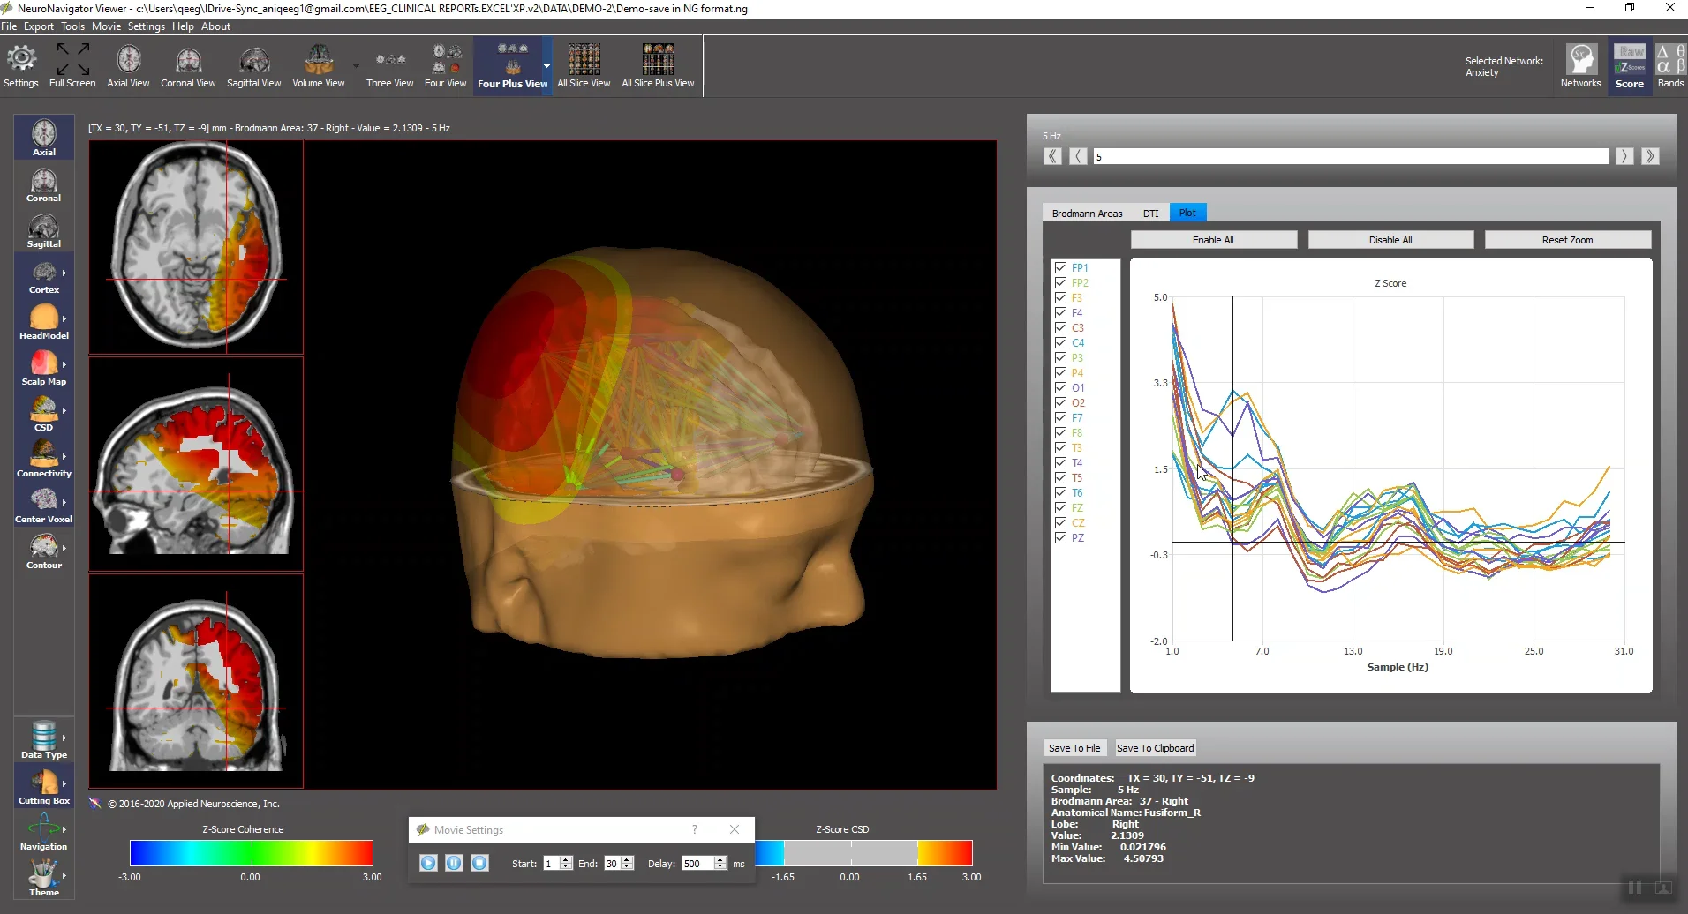The width and height of the screenshot is (1688, 914).
Task: Disable the O2 channel checkbox
Action: [1059, 402]
